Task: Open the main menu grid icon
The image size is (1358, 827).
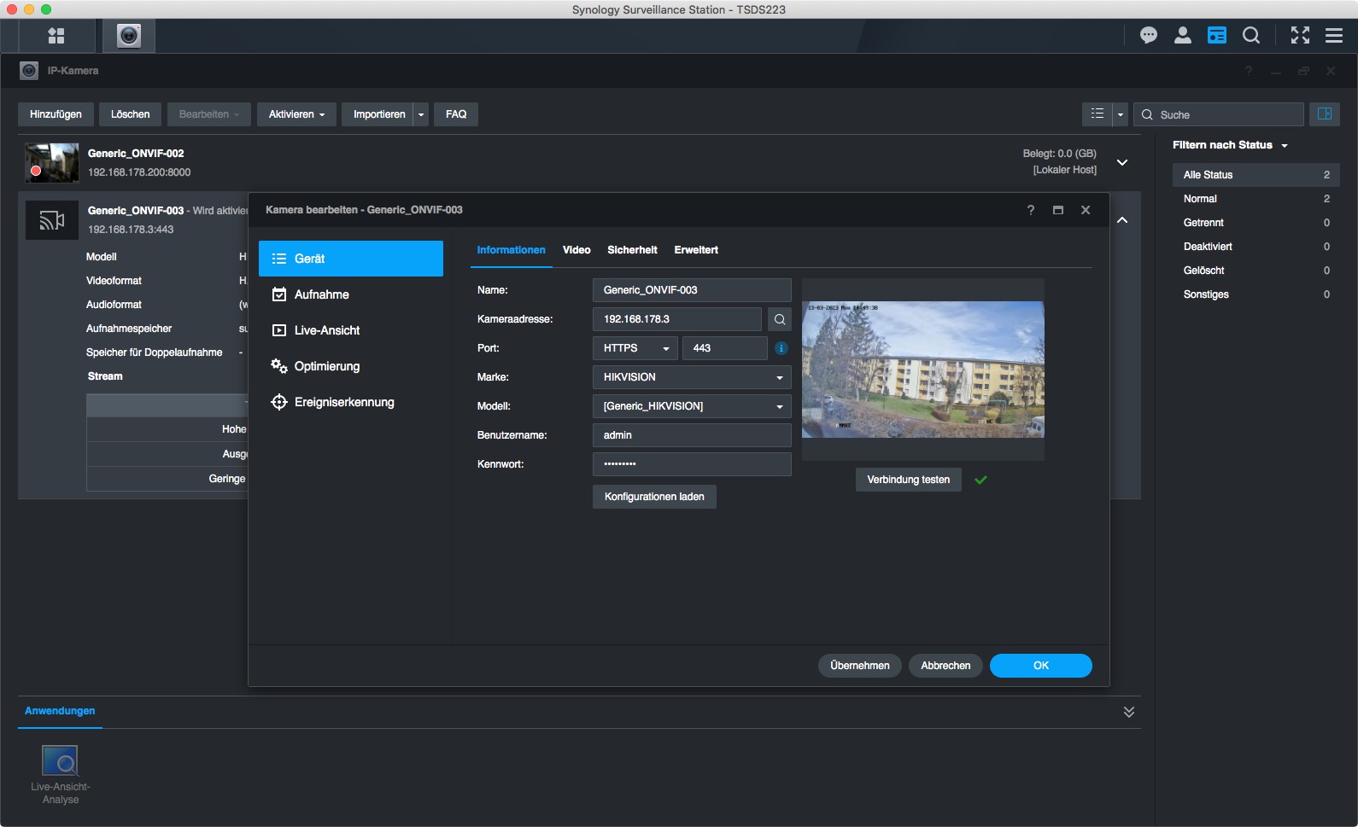Action: pyautogui.click(x=56, y=36)
